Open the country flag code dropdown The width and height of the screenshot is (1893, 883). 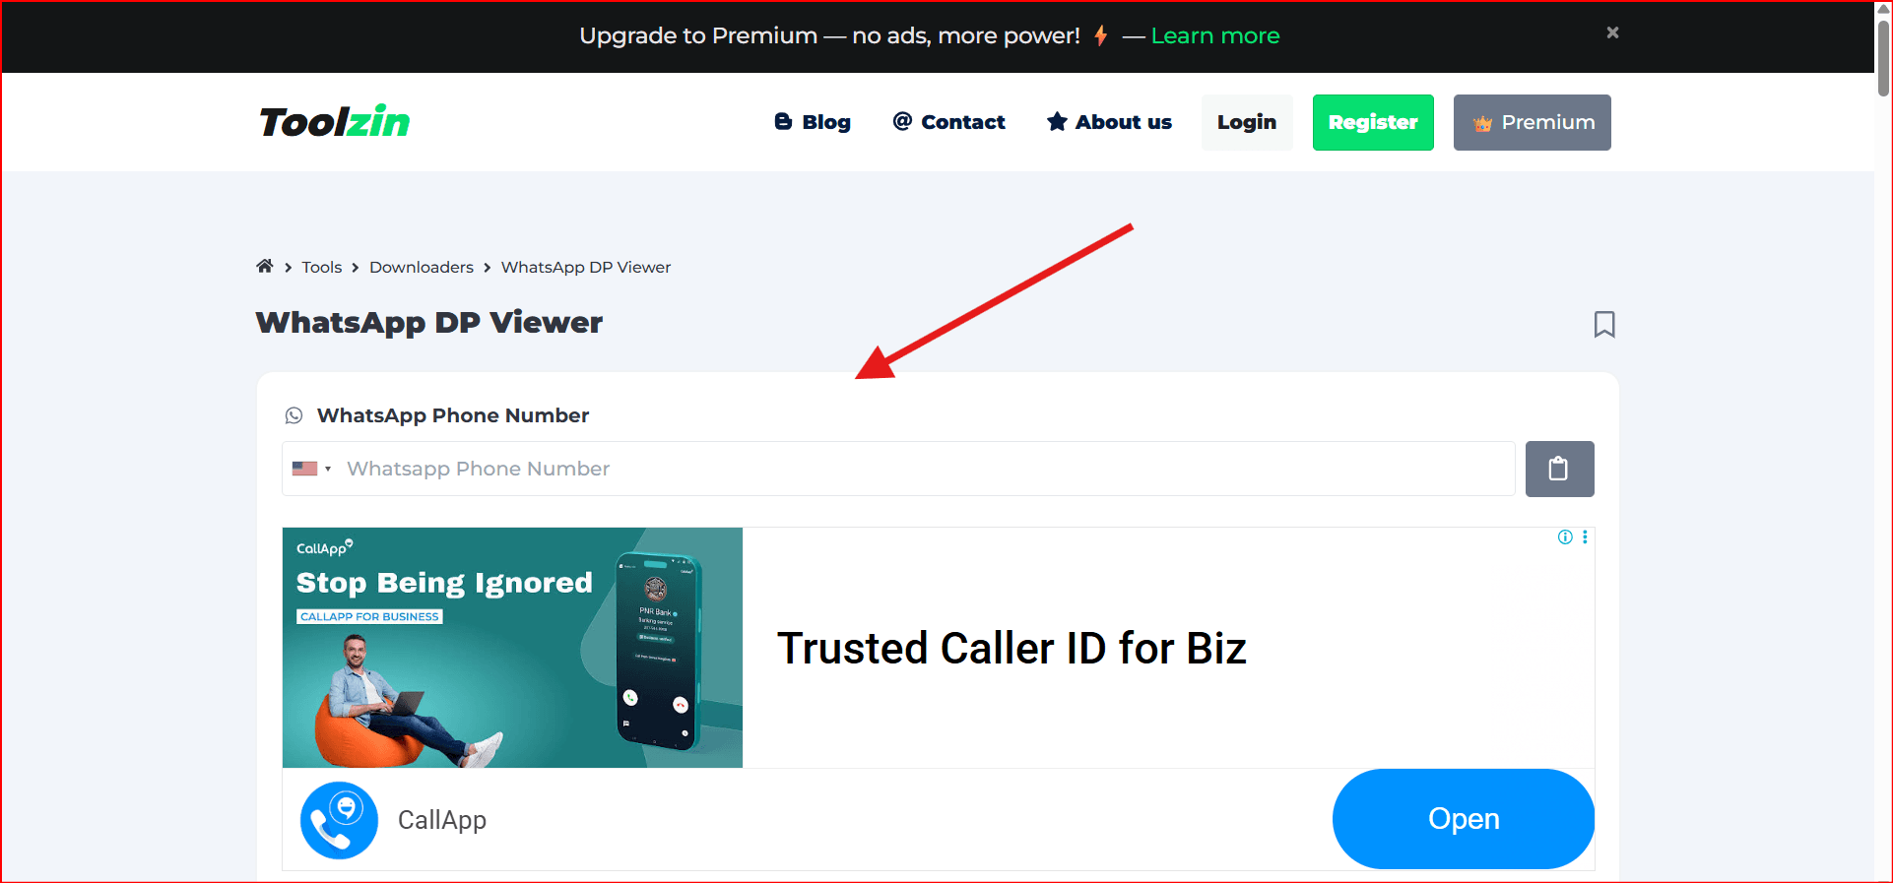(312, 469)
